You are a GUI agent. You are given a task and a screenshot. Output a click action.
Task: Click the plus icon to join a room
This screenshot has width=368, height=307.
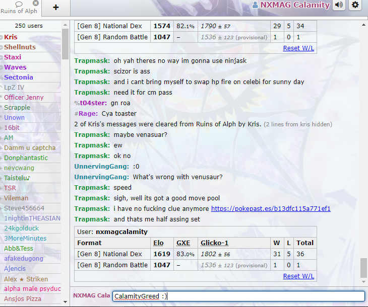[55, 7]
